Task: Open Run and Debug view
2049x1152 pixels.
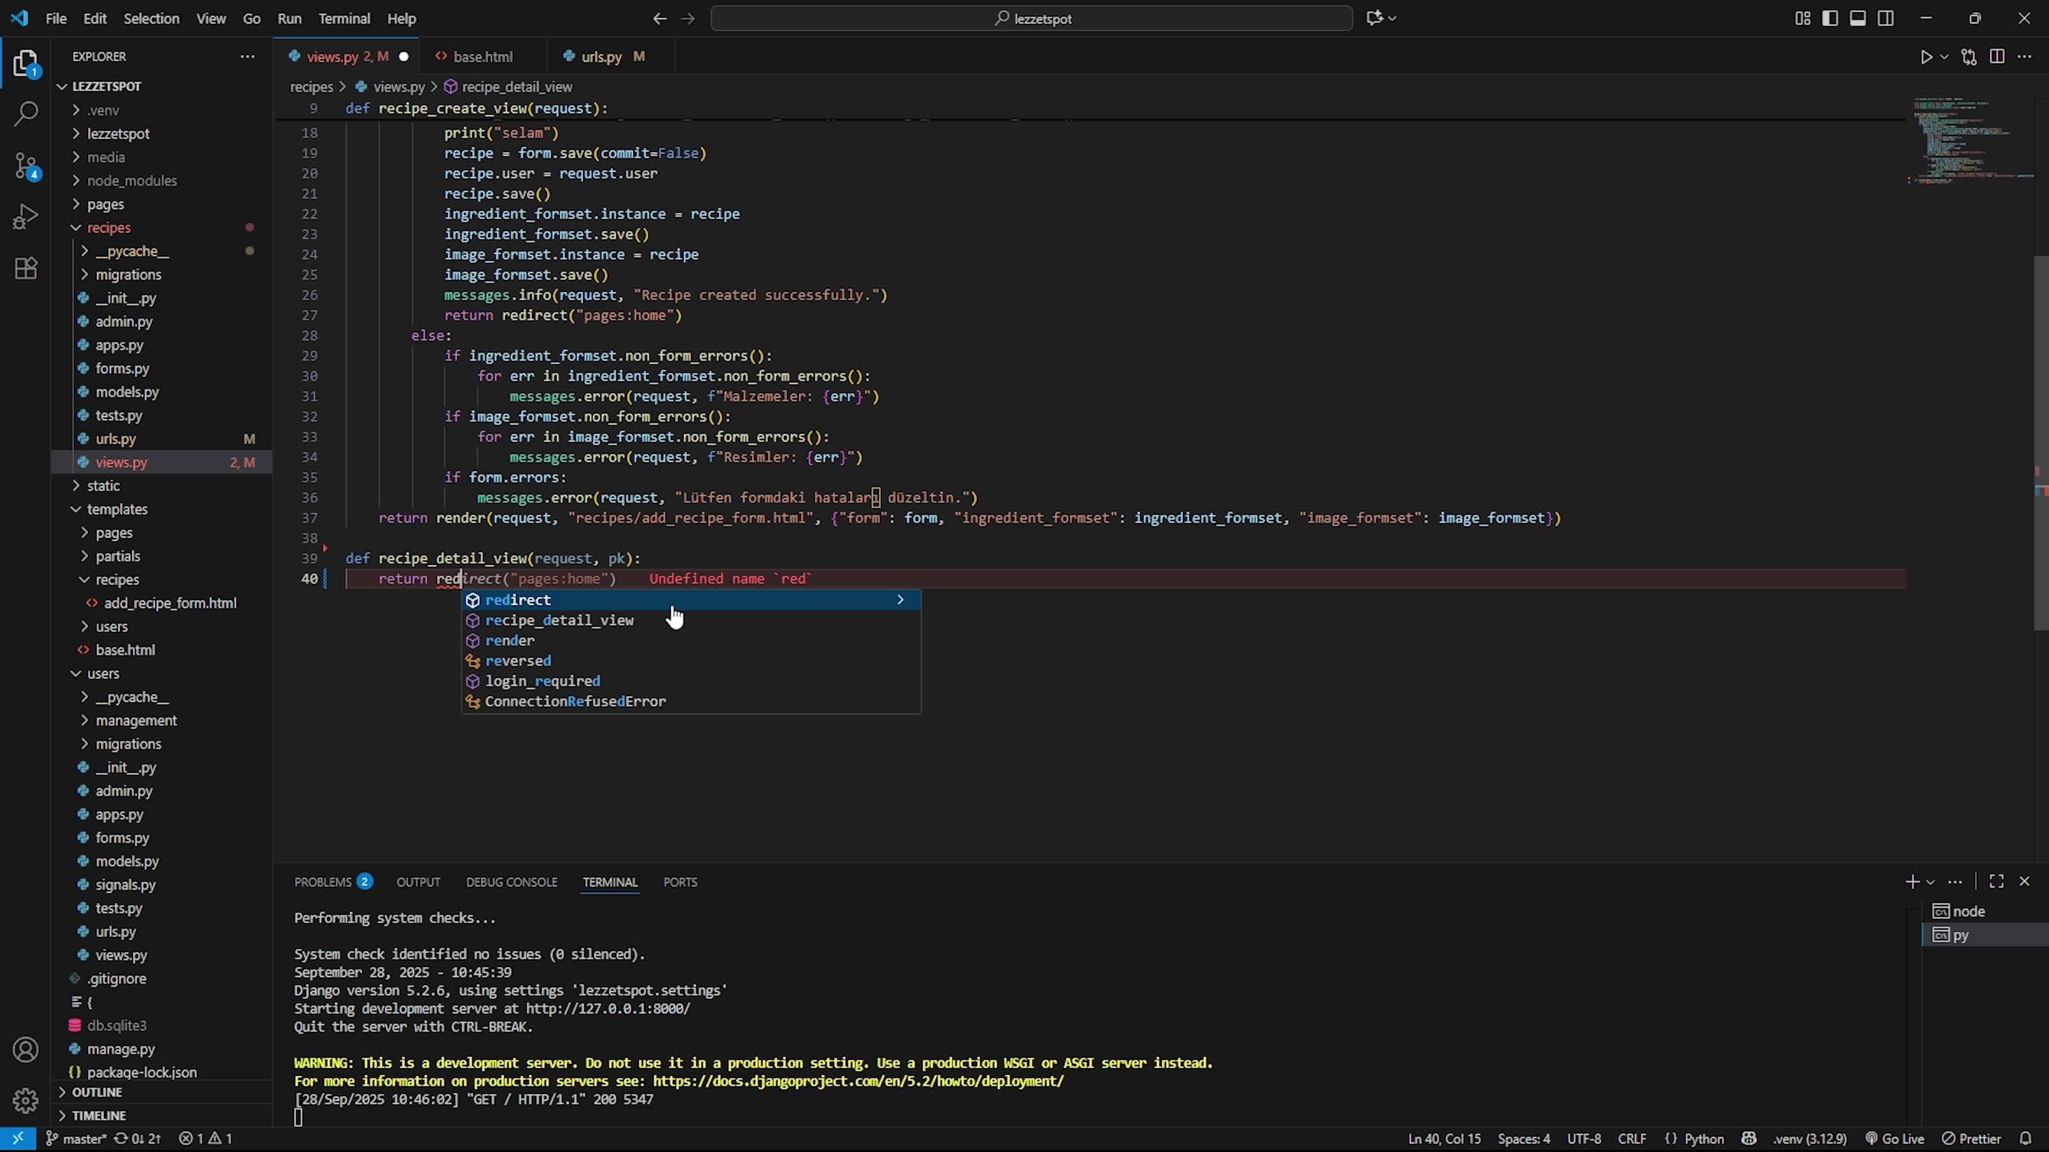Action: pos(26,216)
